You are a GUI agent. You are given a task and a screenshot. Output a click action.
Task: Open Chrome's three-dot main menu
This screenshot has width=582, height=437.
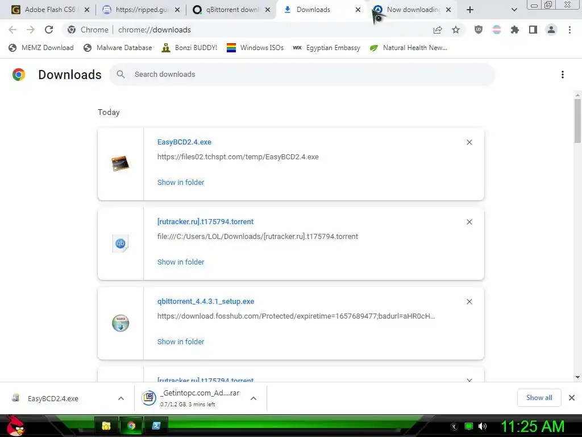[x=569, y=30]
